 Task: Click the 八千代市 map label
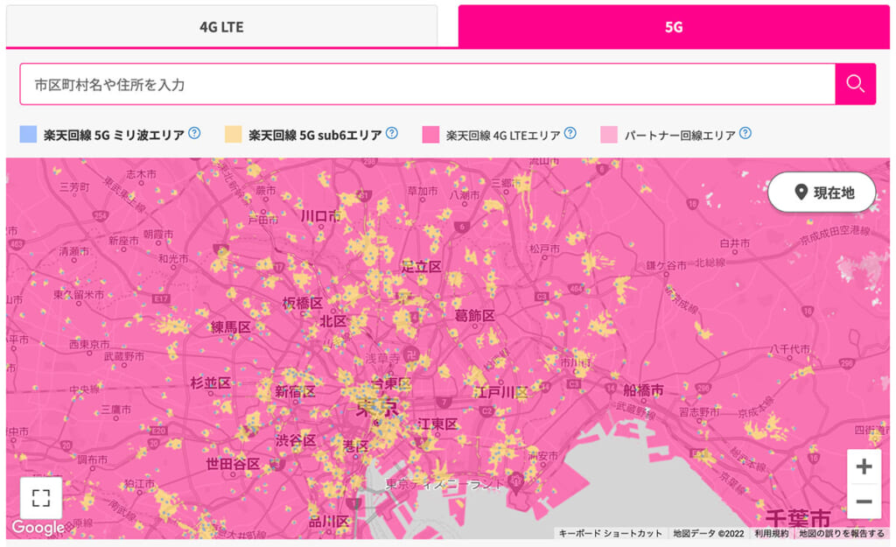click(x=790, y=348)
